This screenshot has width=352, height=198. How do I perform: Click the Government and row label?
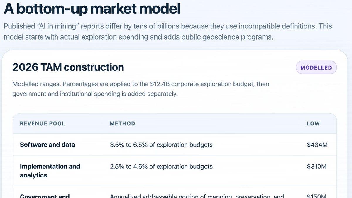(x=45, y=196)
